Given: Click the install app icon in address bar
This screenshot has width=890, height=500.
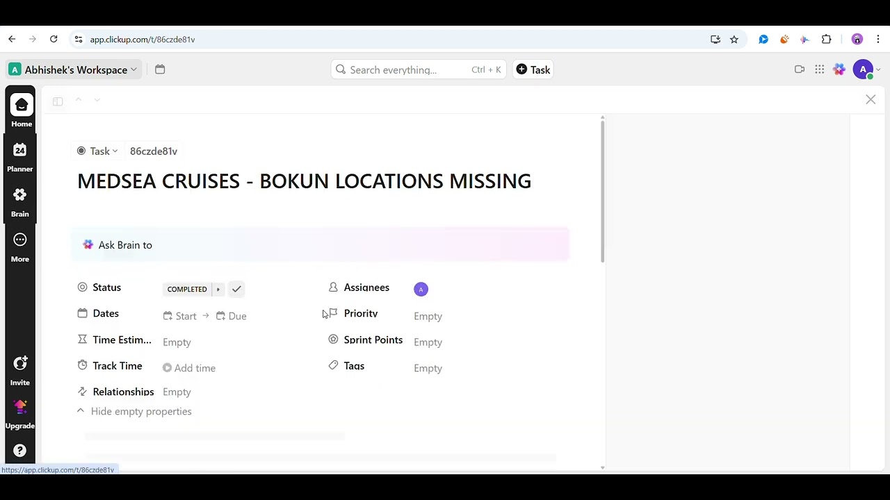Looking at the screenshot, I should (715, 40).
